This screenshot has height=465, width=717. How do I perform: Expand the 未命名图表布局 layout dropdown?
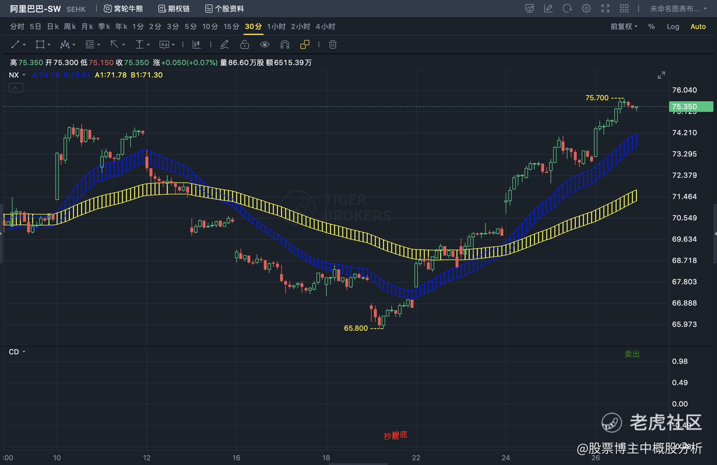point(678,9)
